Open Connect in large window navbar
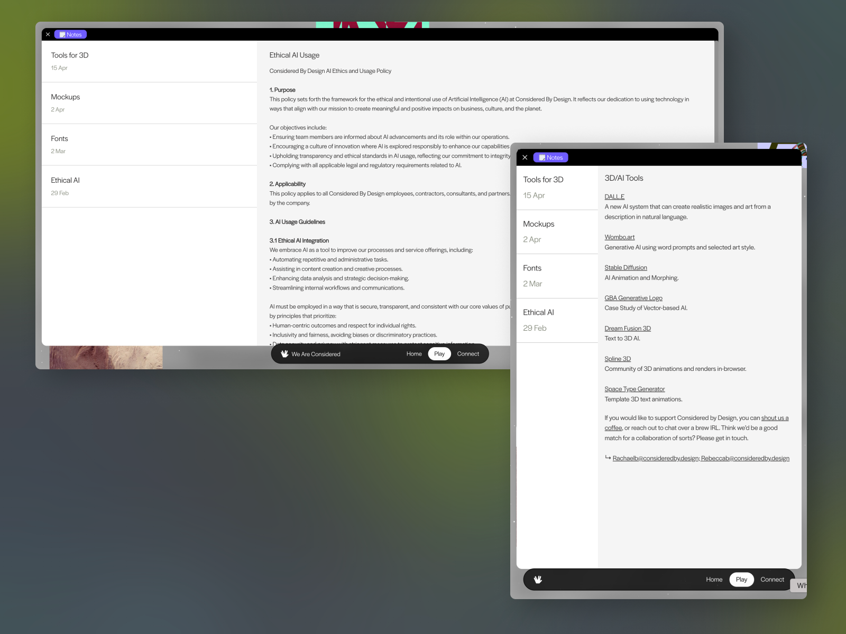Viewport: 846px width, 634px height. click(468, 354)
